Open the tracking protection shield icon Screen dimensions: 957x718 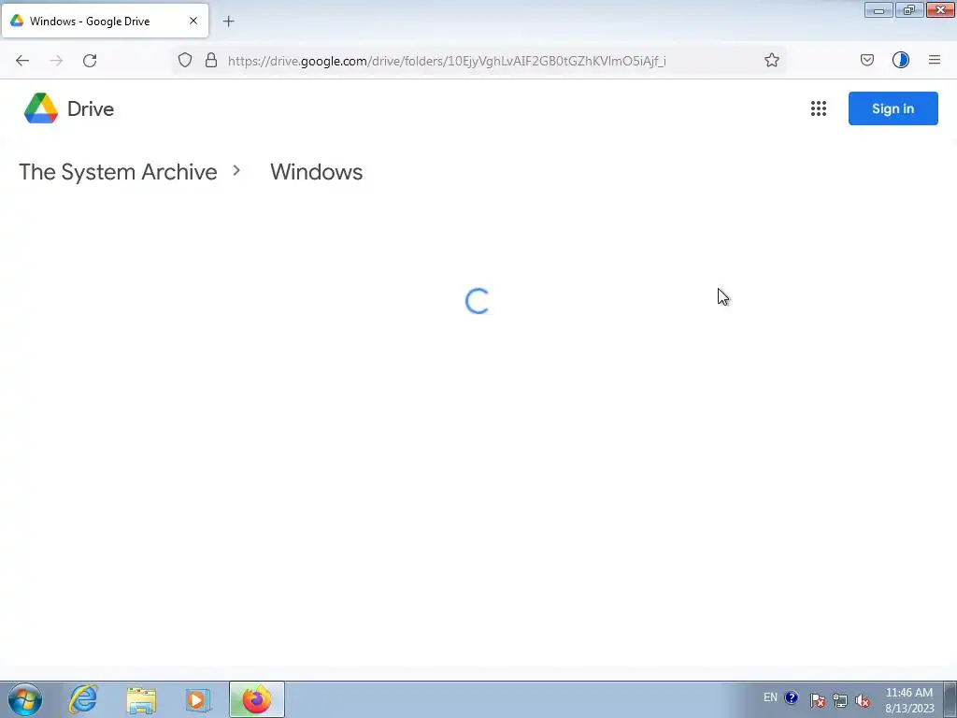185,60
